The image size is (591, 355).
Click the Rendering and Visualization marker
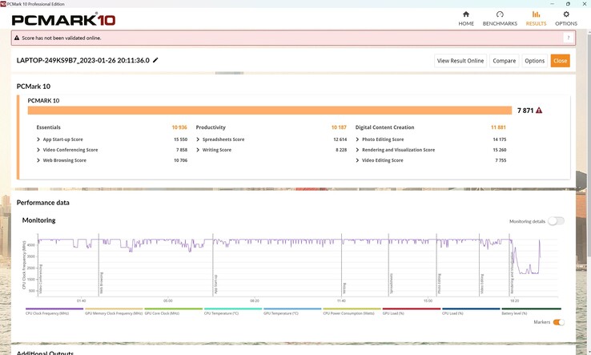(x=513, y=272)
